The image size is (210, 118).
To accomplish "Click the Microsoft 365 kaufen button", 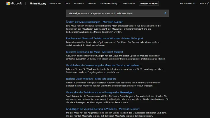I will (149, 4).
